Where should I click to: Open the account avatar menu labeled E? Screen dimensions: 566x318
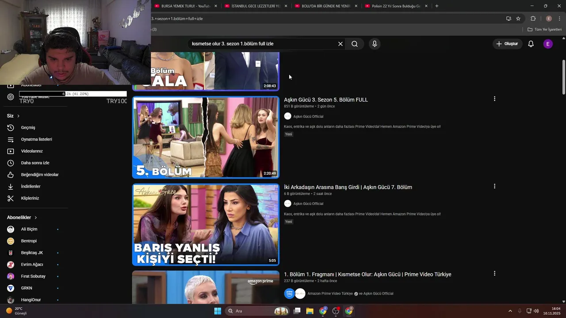tap(548, 44)
